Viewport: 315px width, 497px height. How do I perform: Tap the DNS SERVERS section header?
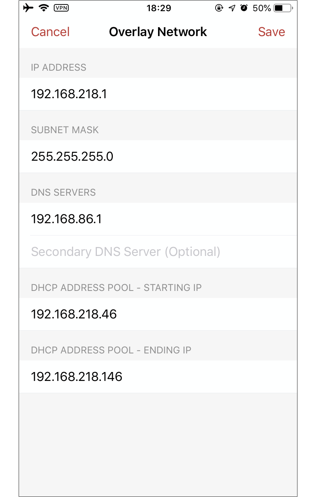click(63, 192)
